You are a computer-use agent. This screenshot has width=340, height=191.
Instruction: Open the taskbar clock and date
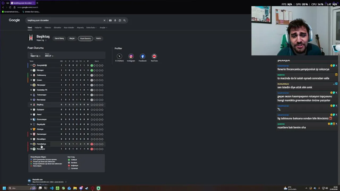click(x=333, y=188)
